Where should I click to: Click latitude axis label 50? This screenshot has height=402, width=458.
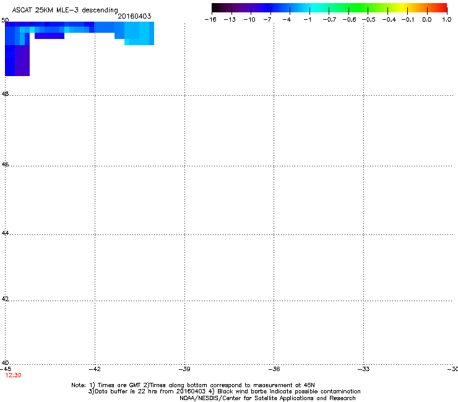5,20
